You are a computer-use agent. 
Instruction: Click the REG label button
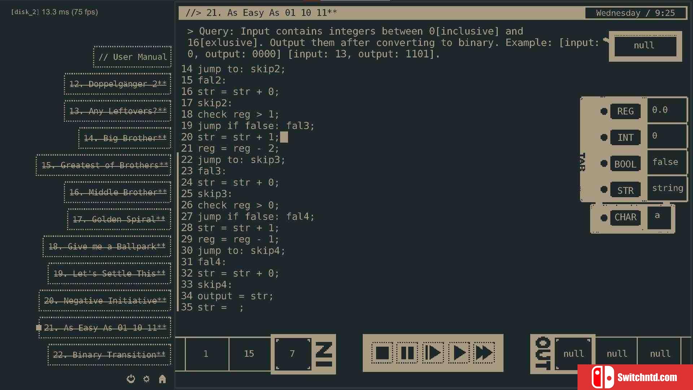click(626, 111)
